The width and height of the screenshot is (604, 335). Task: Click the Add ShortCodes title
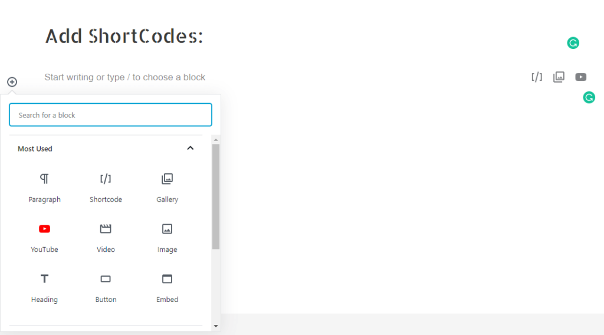[124, 36]
